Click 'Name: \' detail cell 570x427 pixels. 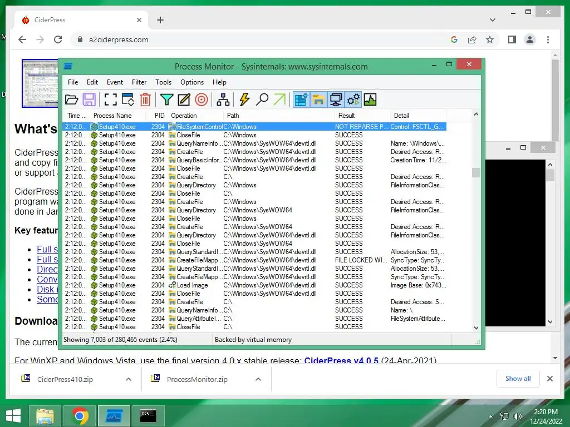(401, 310)
